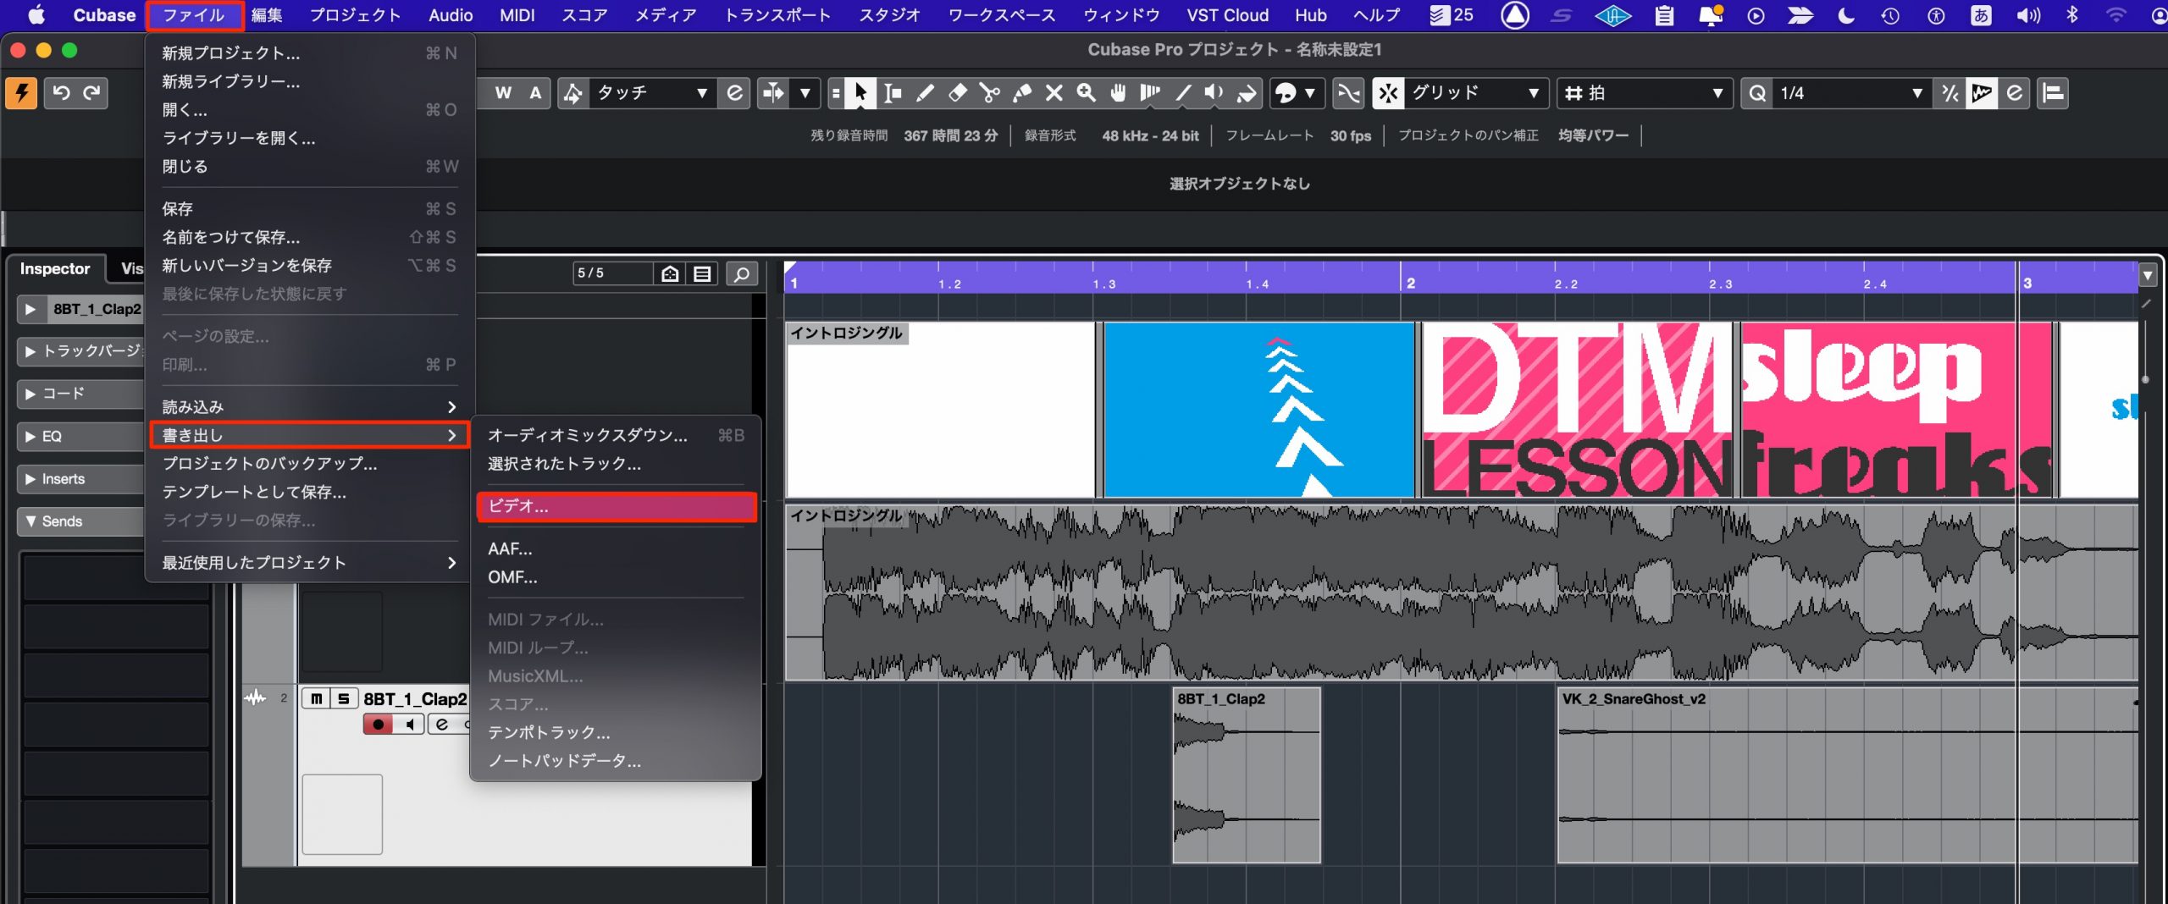2168x904 pixels.
Task: Open the color tool dropdown arrow
Action: pyautogui.click(x=1310, y=93)
